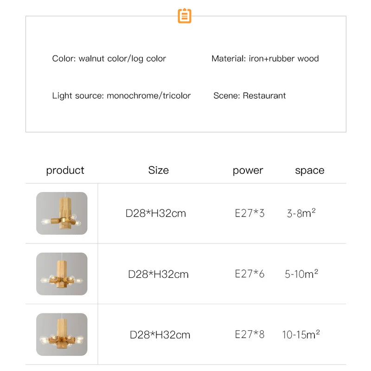Click the "space" column header
This screenshot has height=371, width=371.
point(309,170)
